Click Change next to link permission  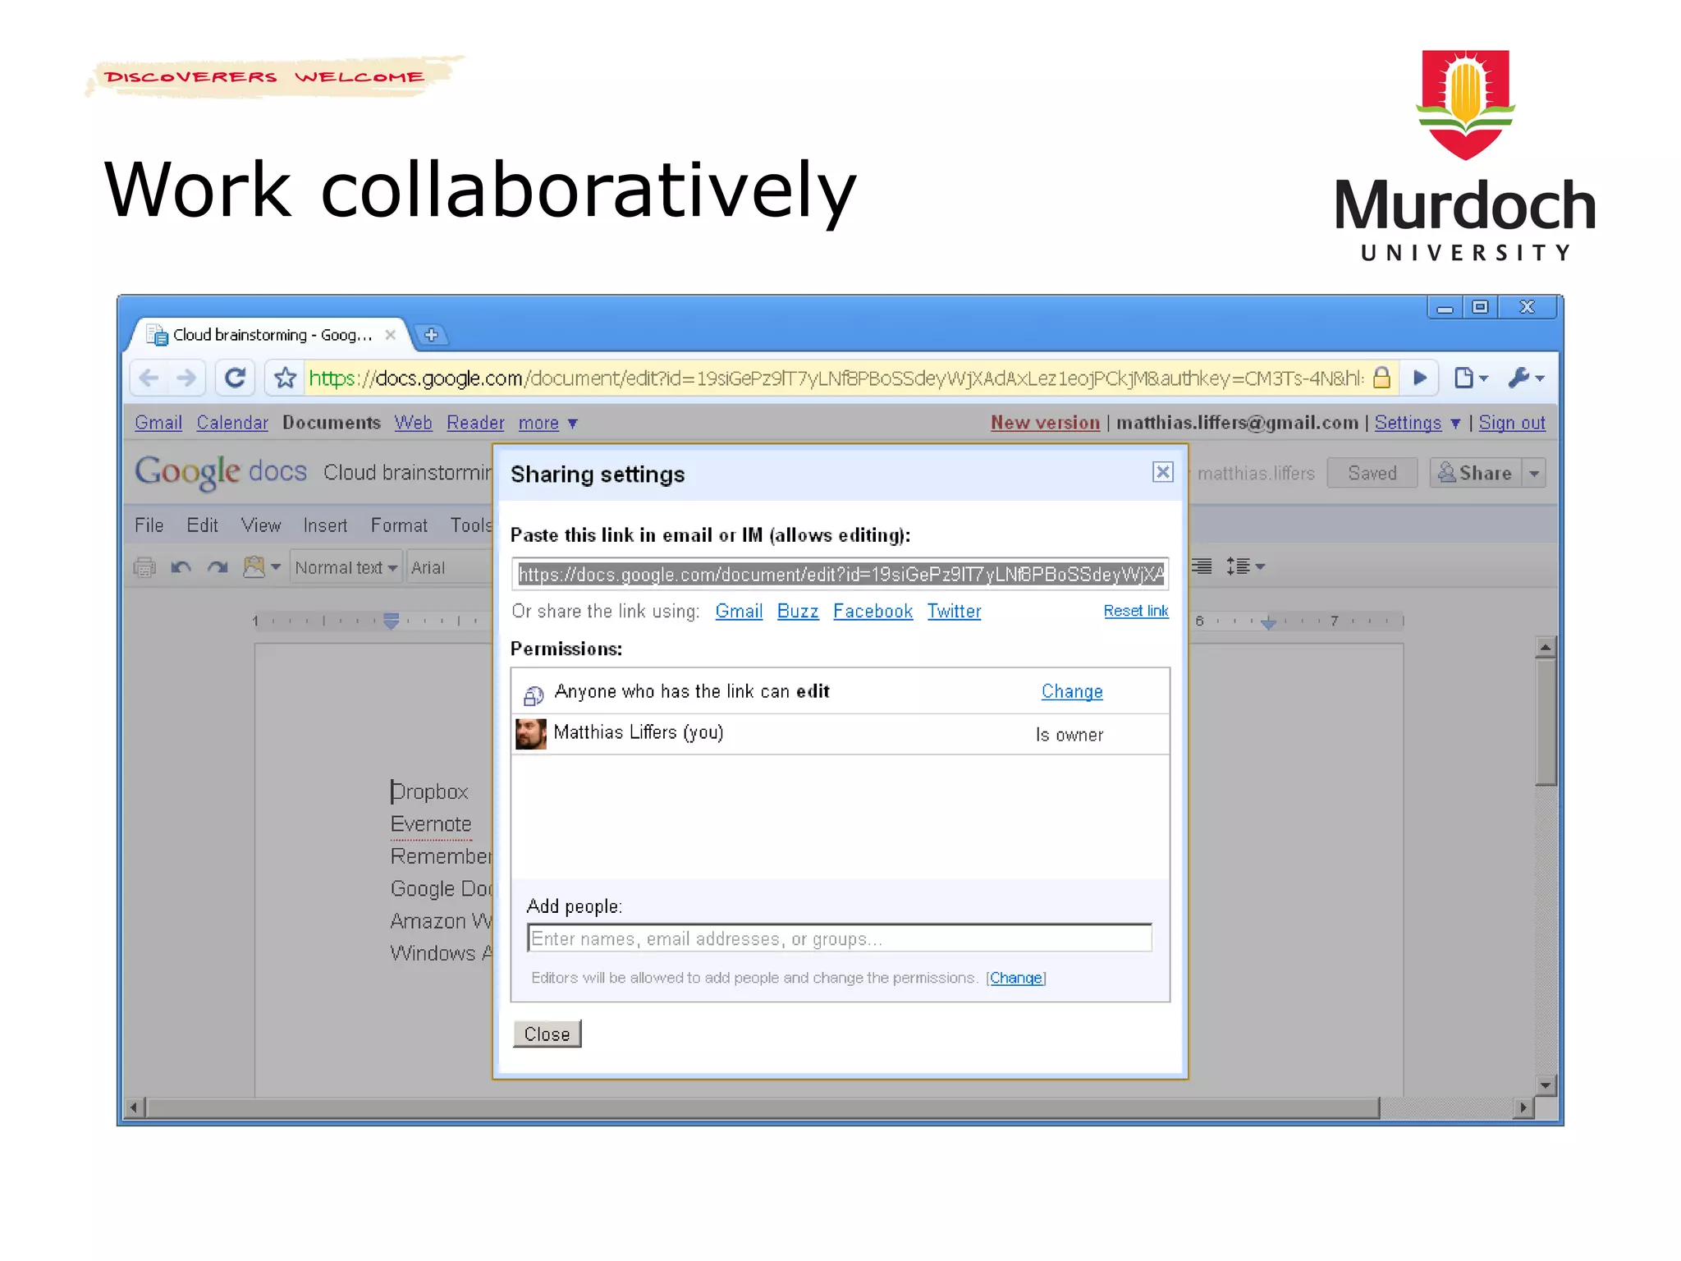pos(1072,691)
